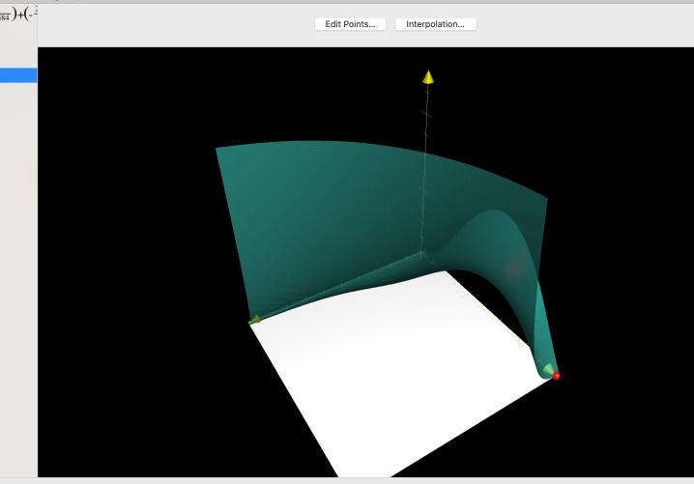This screenshot has height=484, width=694.
Task: Click the Edit Points... button
Action: (x=351, y=24)
